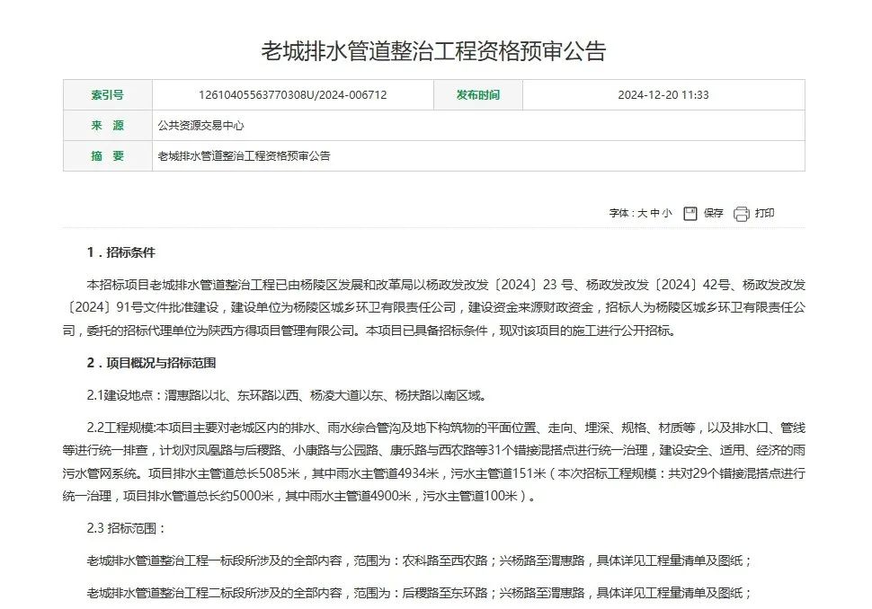The image size is (872, 609).
Task: Set font size to large 大
Action: click(x=642, y=214)
